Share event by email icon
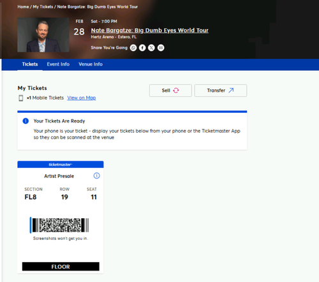Image resolution: width=319 pixels, height=282 pixels. pyautogui.click(x=161, y=48)
